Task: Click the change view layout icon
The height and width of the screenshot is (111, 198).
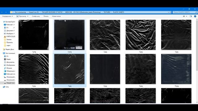Action: (184, 16)
